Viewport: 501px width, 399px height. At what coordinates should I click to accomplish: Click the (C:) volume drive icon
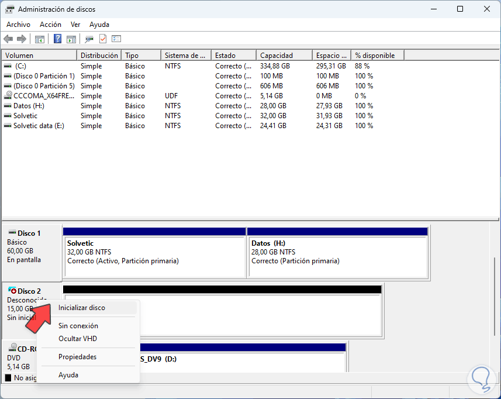pyautogui.click(x=8, y=66)
